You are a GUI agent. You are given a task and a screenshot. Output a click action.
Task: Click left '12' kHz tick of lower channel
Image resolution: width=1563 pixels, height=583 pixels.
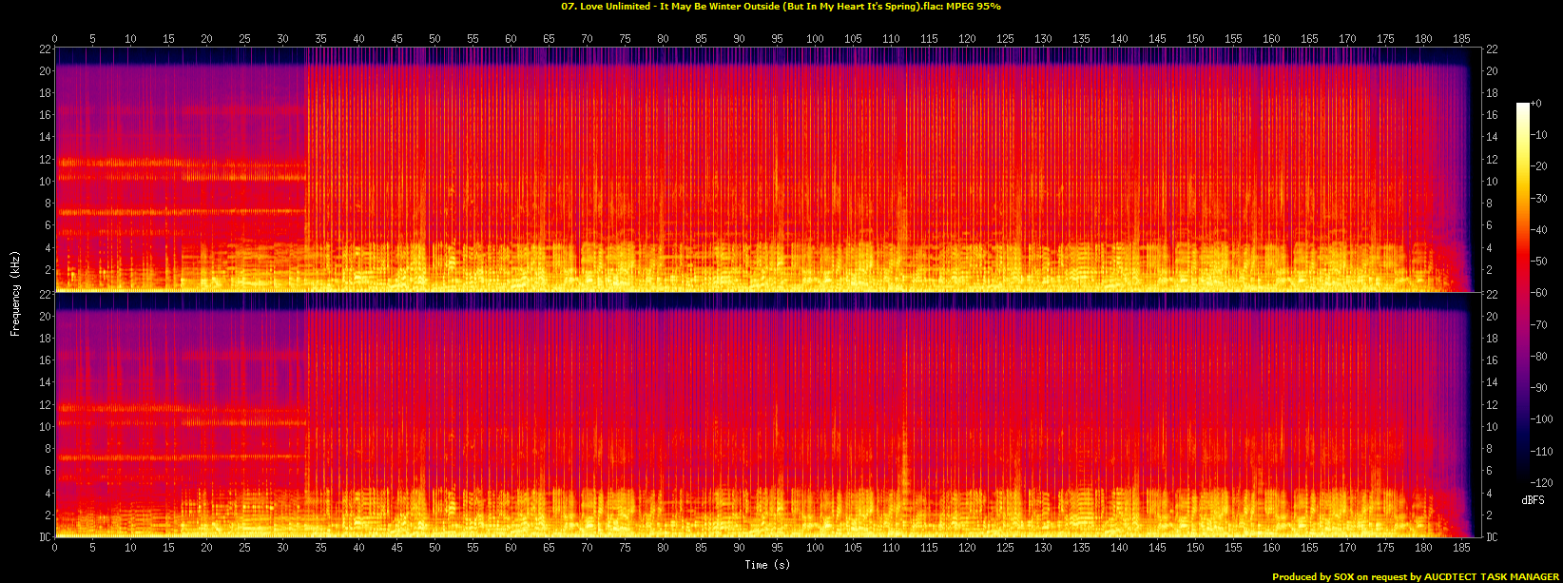pyautogui.click(x=45, y=404)
